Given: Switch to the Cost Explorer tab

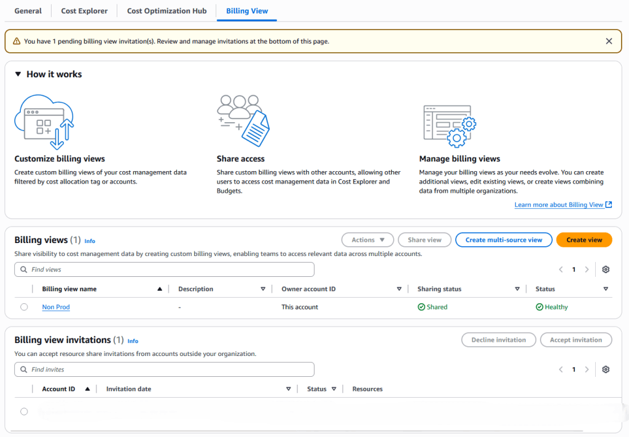Looking at the screenshot, I should 84,11.
